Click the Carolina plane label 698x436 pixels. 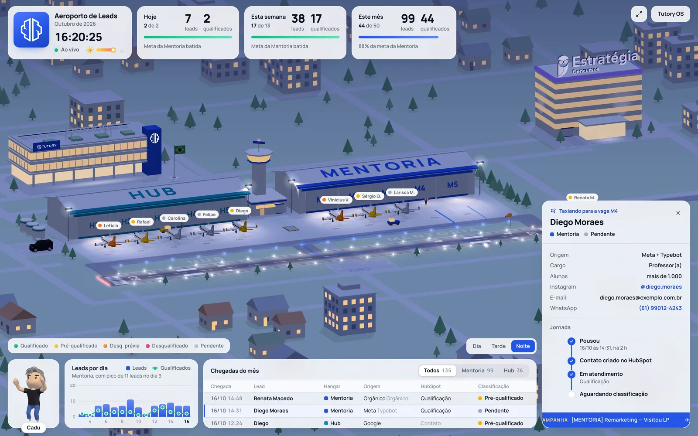[174, 218]
